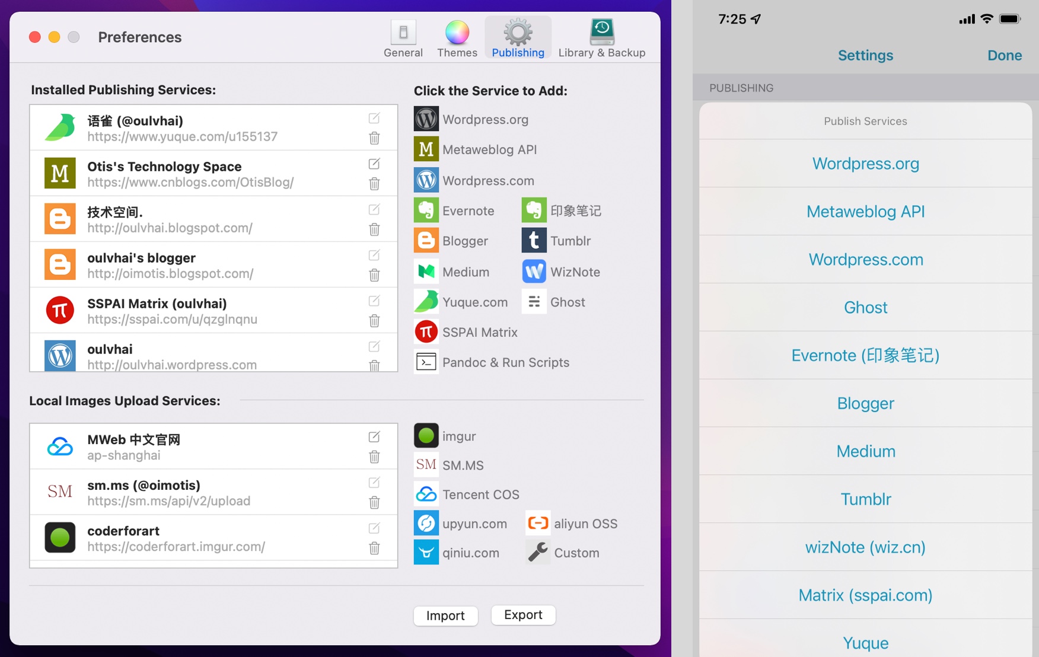Select the SSPAI Matrix (oulvhai) row

pyautogui.click(x=213, y=310)
